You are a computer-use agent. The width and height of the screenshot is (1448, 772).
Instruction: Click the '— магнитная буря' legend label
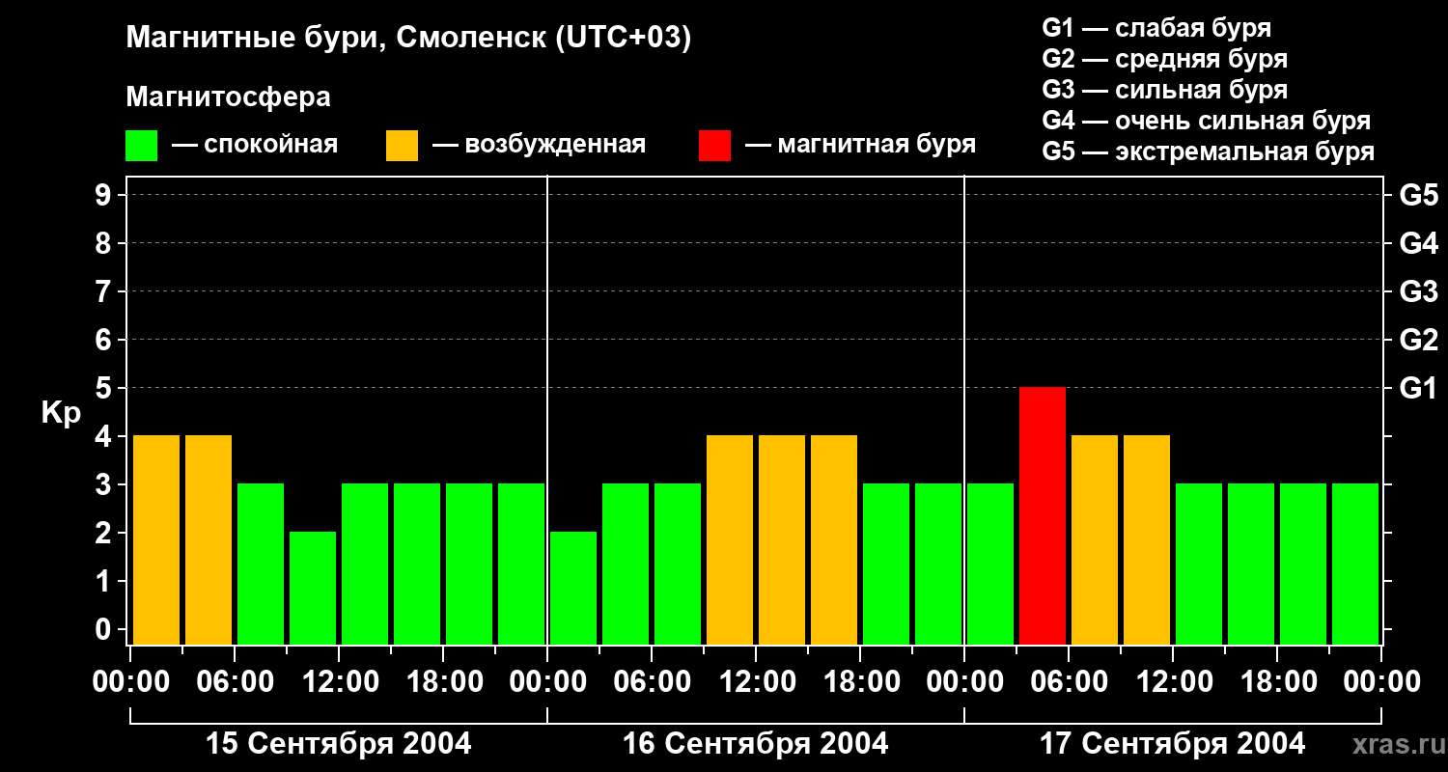pos(860,146)
